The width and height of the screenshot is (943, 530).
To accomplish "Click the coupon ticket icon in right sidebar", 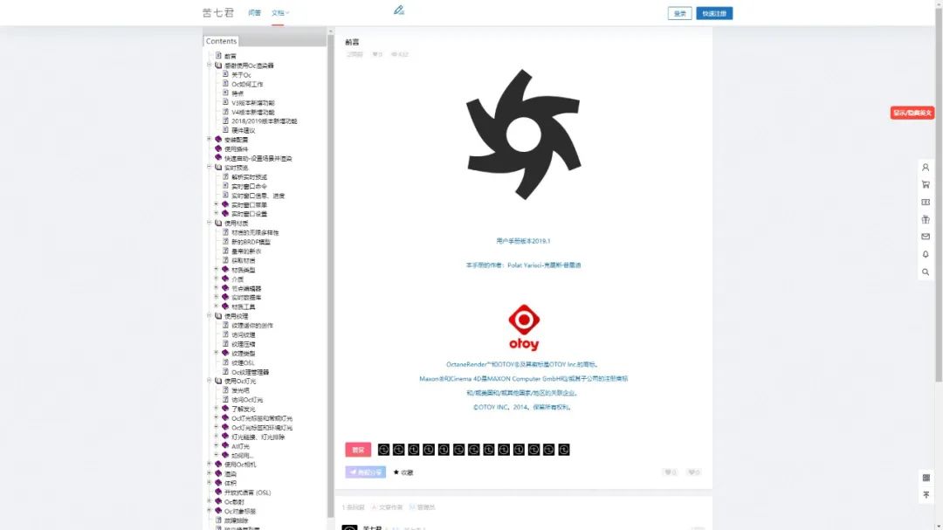I will click(x=926, y=203).
